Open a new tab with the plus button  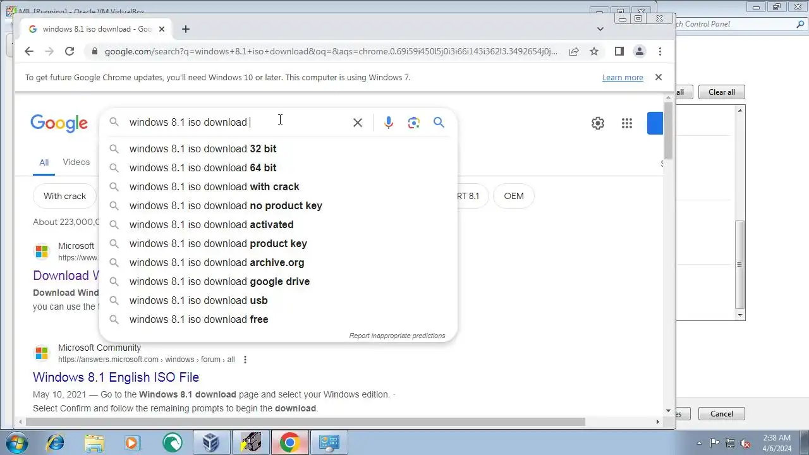(185, 29)
